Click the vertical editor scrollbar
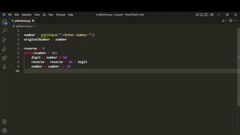Screen dimensions: 240x135 click(x=238, y=67)
